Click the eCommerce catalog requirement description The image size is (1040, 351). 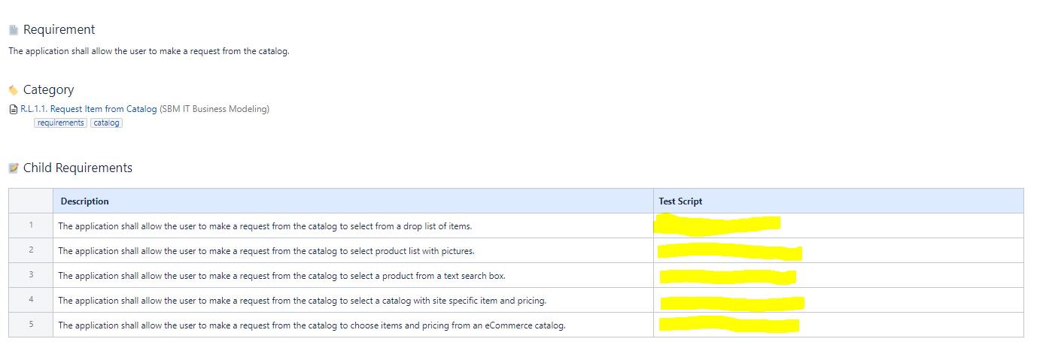pyautogui.click(x=312, y=325)
